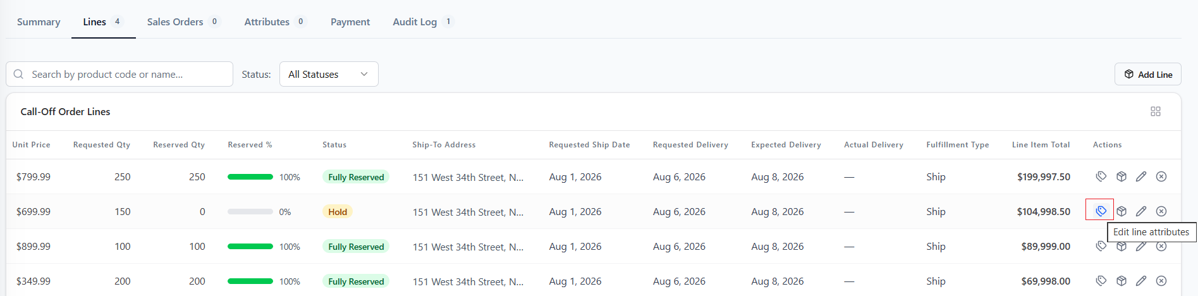The width and height of the screenshot is (1198, 296).
Task: Click the cancel X icon on the $69,998.00 line
Action: click(x=1161, y=281)
